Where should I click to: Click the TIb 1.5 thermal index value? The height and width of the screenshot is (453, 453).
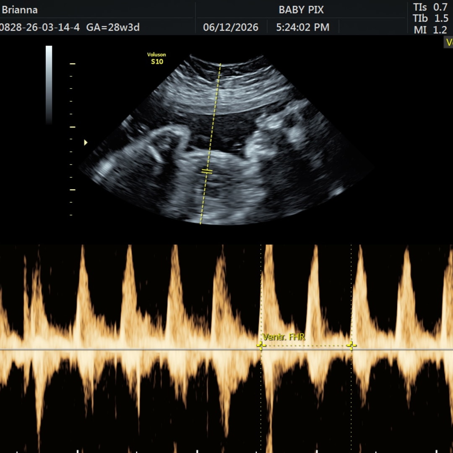[x=430, y=18]
